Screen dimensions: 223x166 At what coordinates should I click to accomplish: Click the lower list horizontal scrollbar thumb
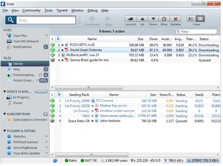click(x=91, y=154)
